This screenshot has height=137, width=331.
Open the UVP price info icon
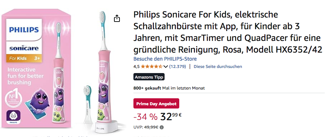162,128
